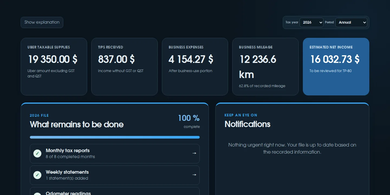Image resolution: width=390 pixels, height=195 pixels.
Task: Click the 19 350.00 $ amount
Action: pos(53,59)
